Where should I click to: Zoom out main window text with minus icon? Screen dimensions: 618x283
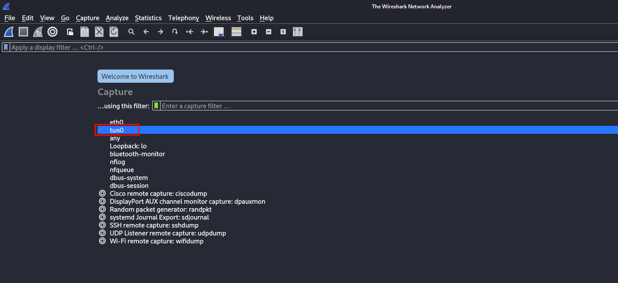tap(269, 32)
